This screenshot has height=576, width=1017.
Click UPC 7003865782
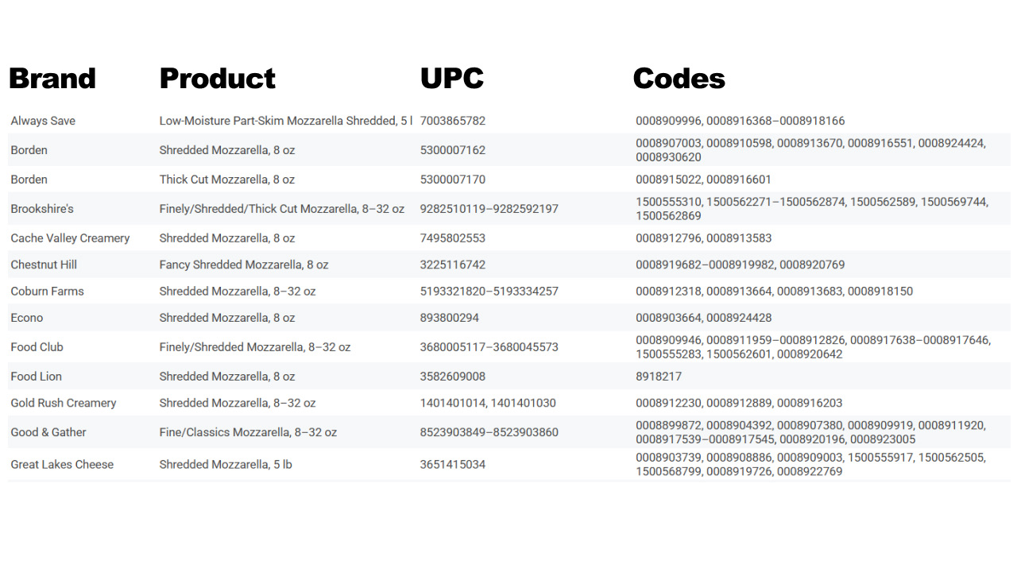coord(453,121)
